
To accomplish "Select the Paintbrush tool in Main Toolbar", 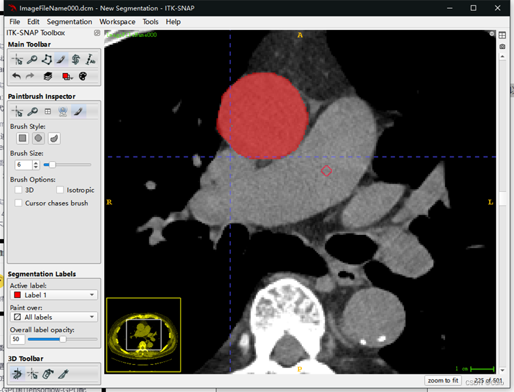I will (62, 60).
